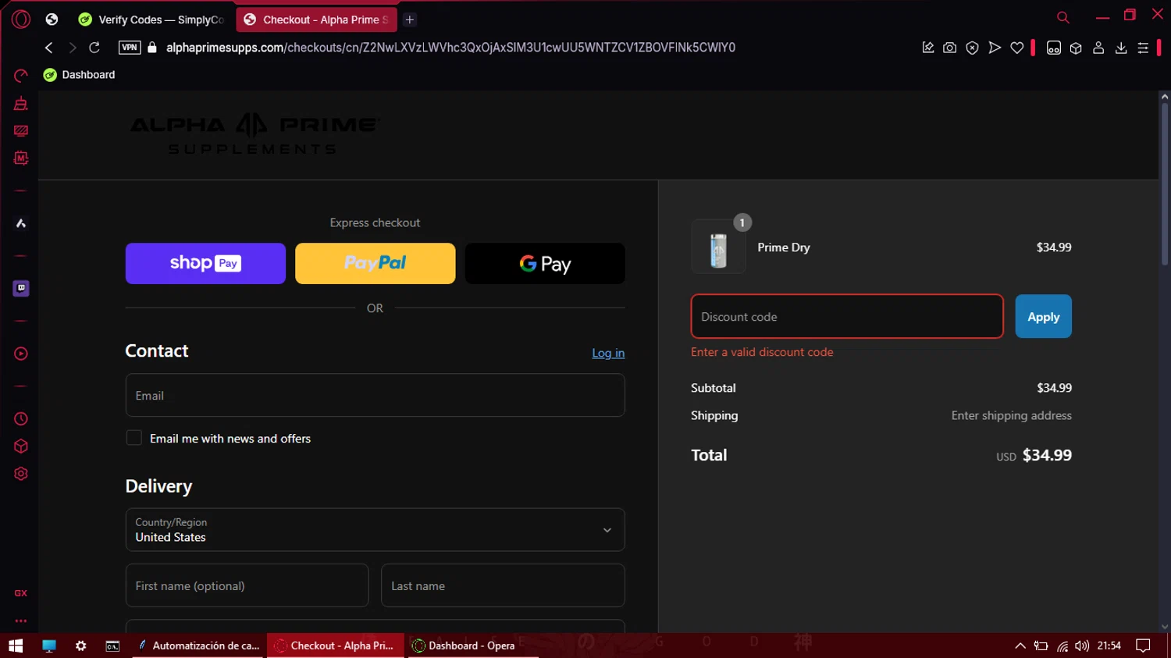Screen dimensions: 1171x658
Task: Click the 'Enter a valid discount code' message
Action: click(762, 352)
